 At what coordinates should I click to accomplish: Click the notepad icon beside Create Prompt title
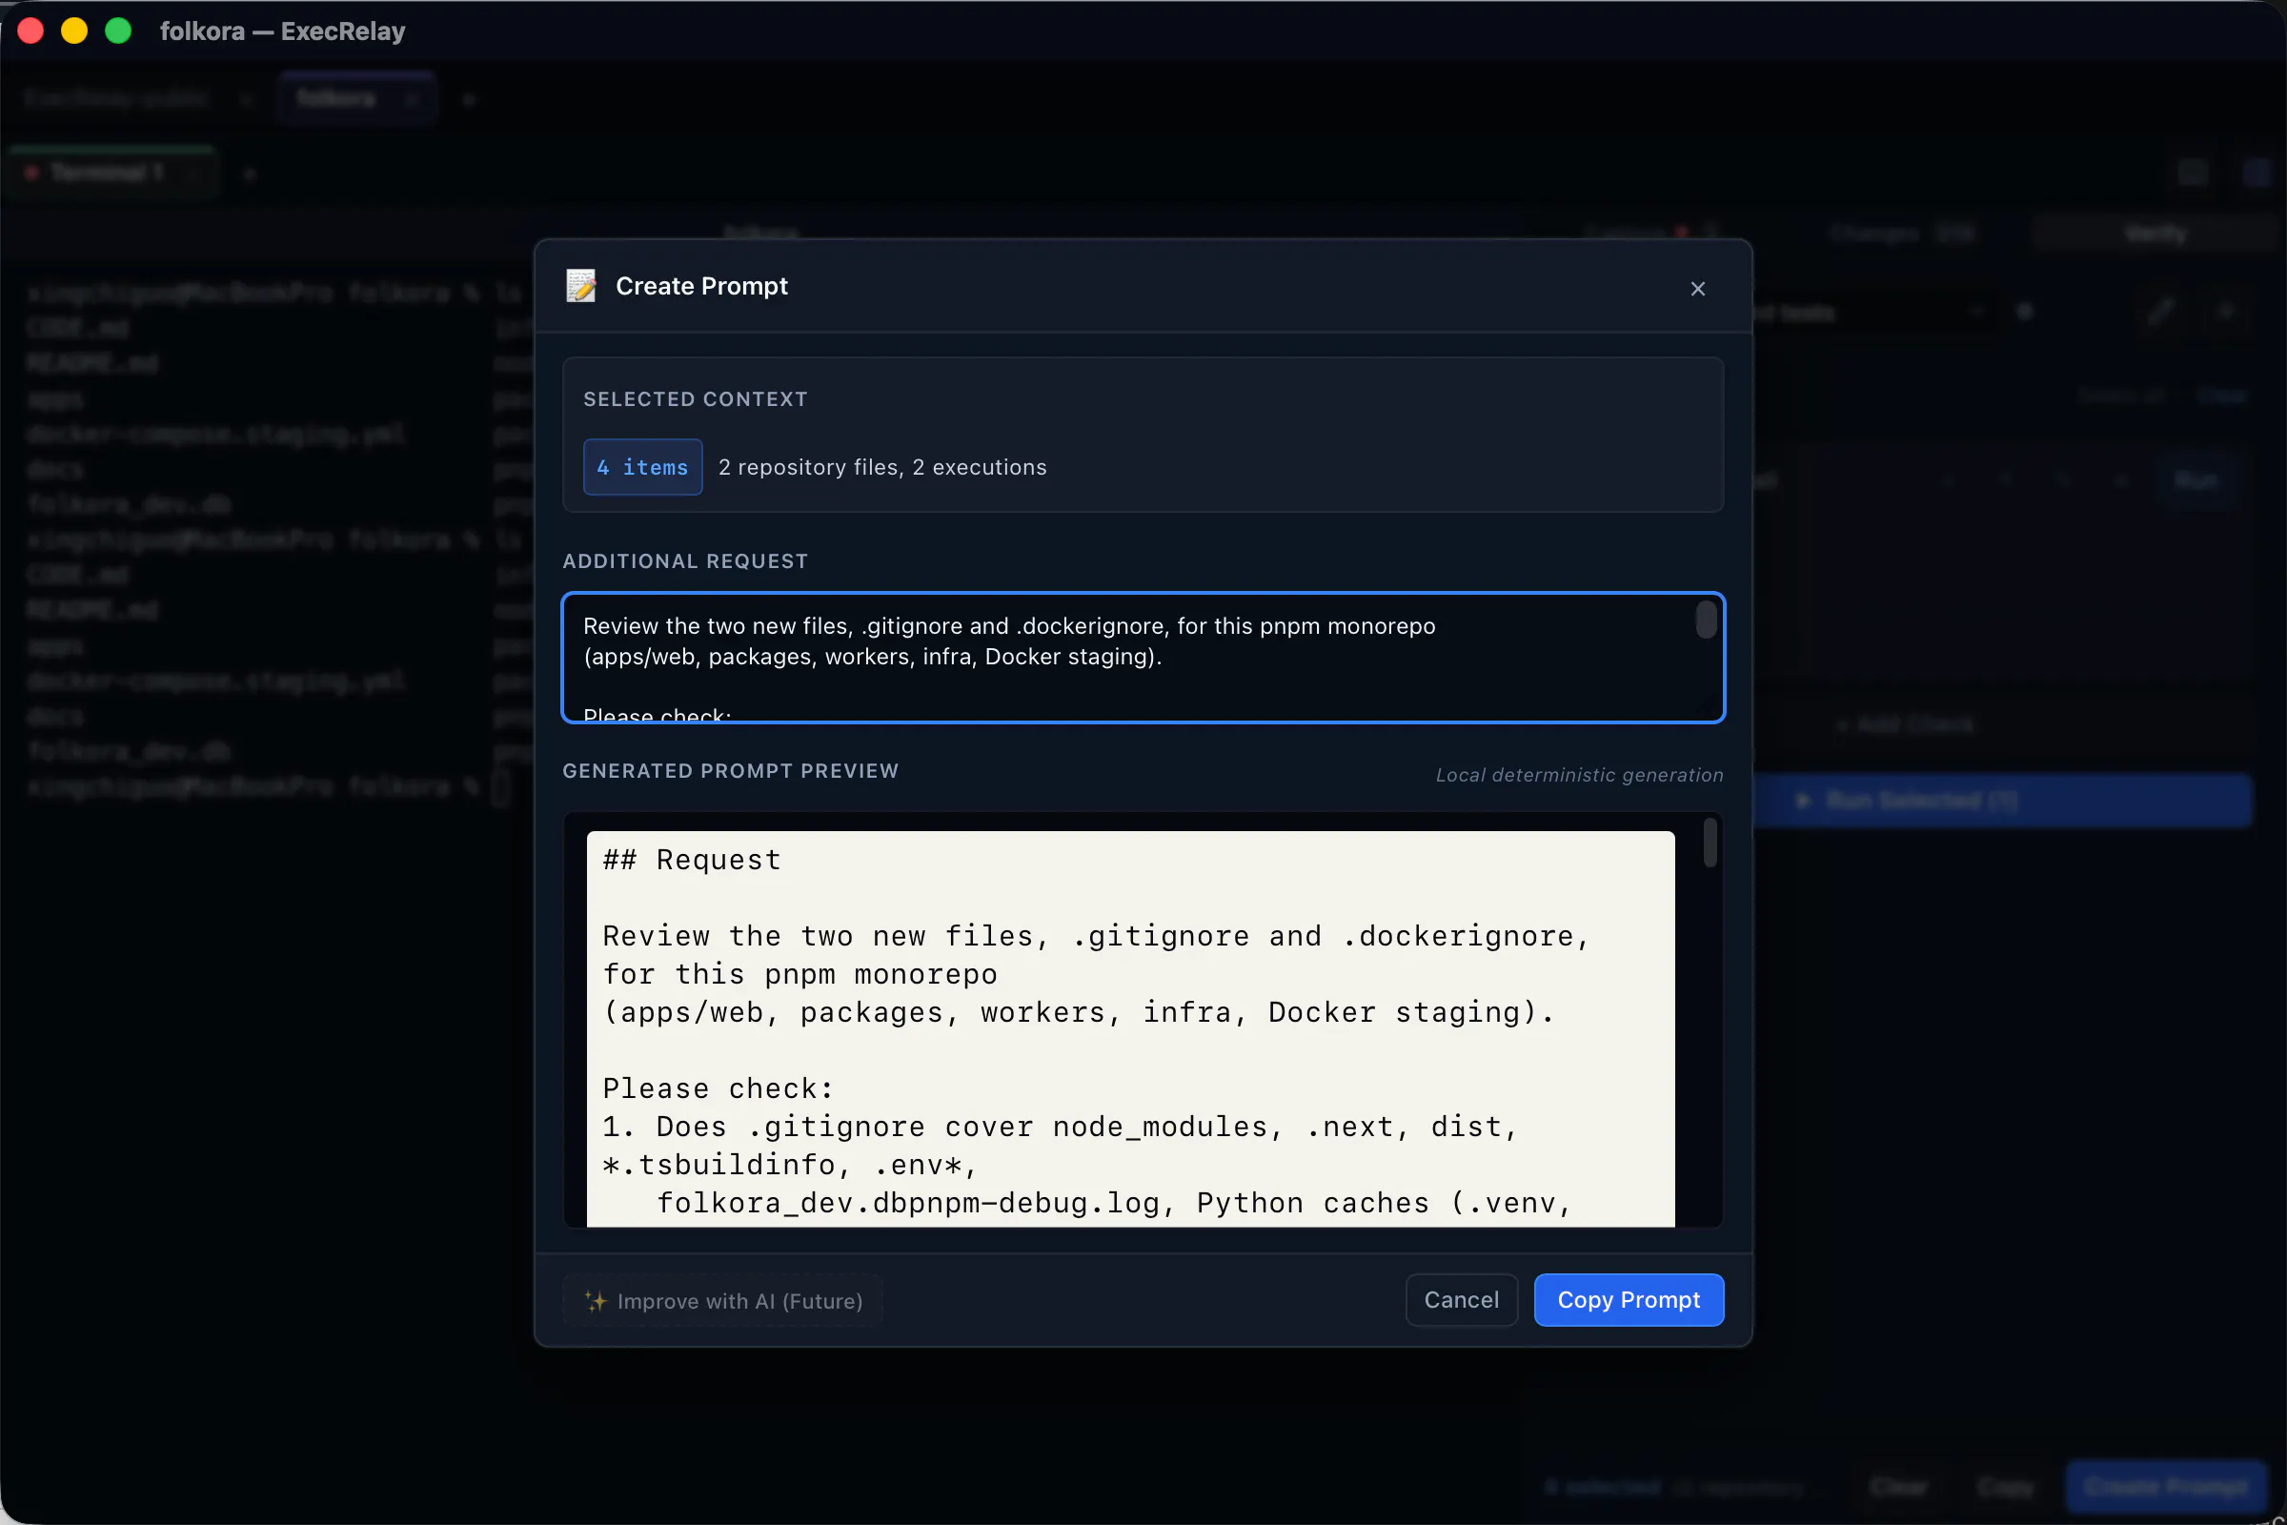[581, 286]
